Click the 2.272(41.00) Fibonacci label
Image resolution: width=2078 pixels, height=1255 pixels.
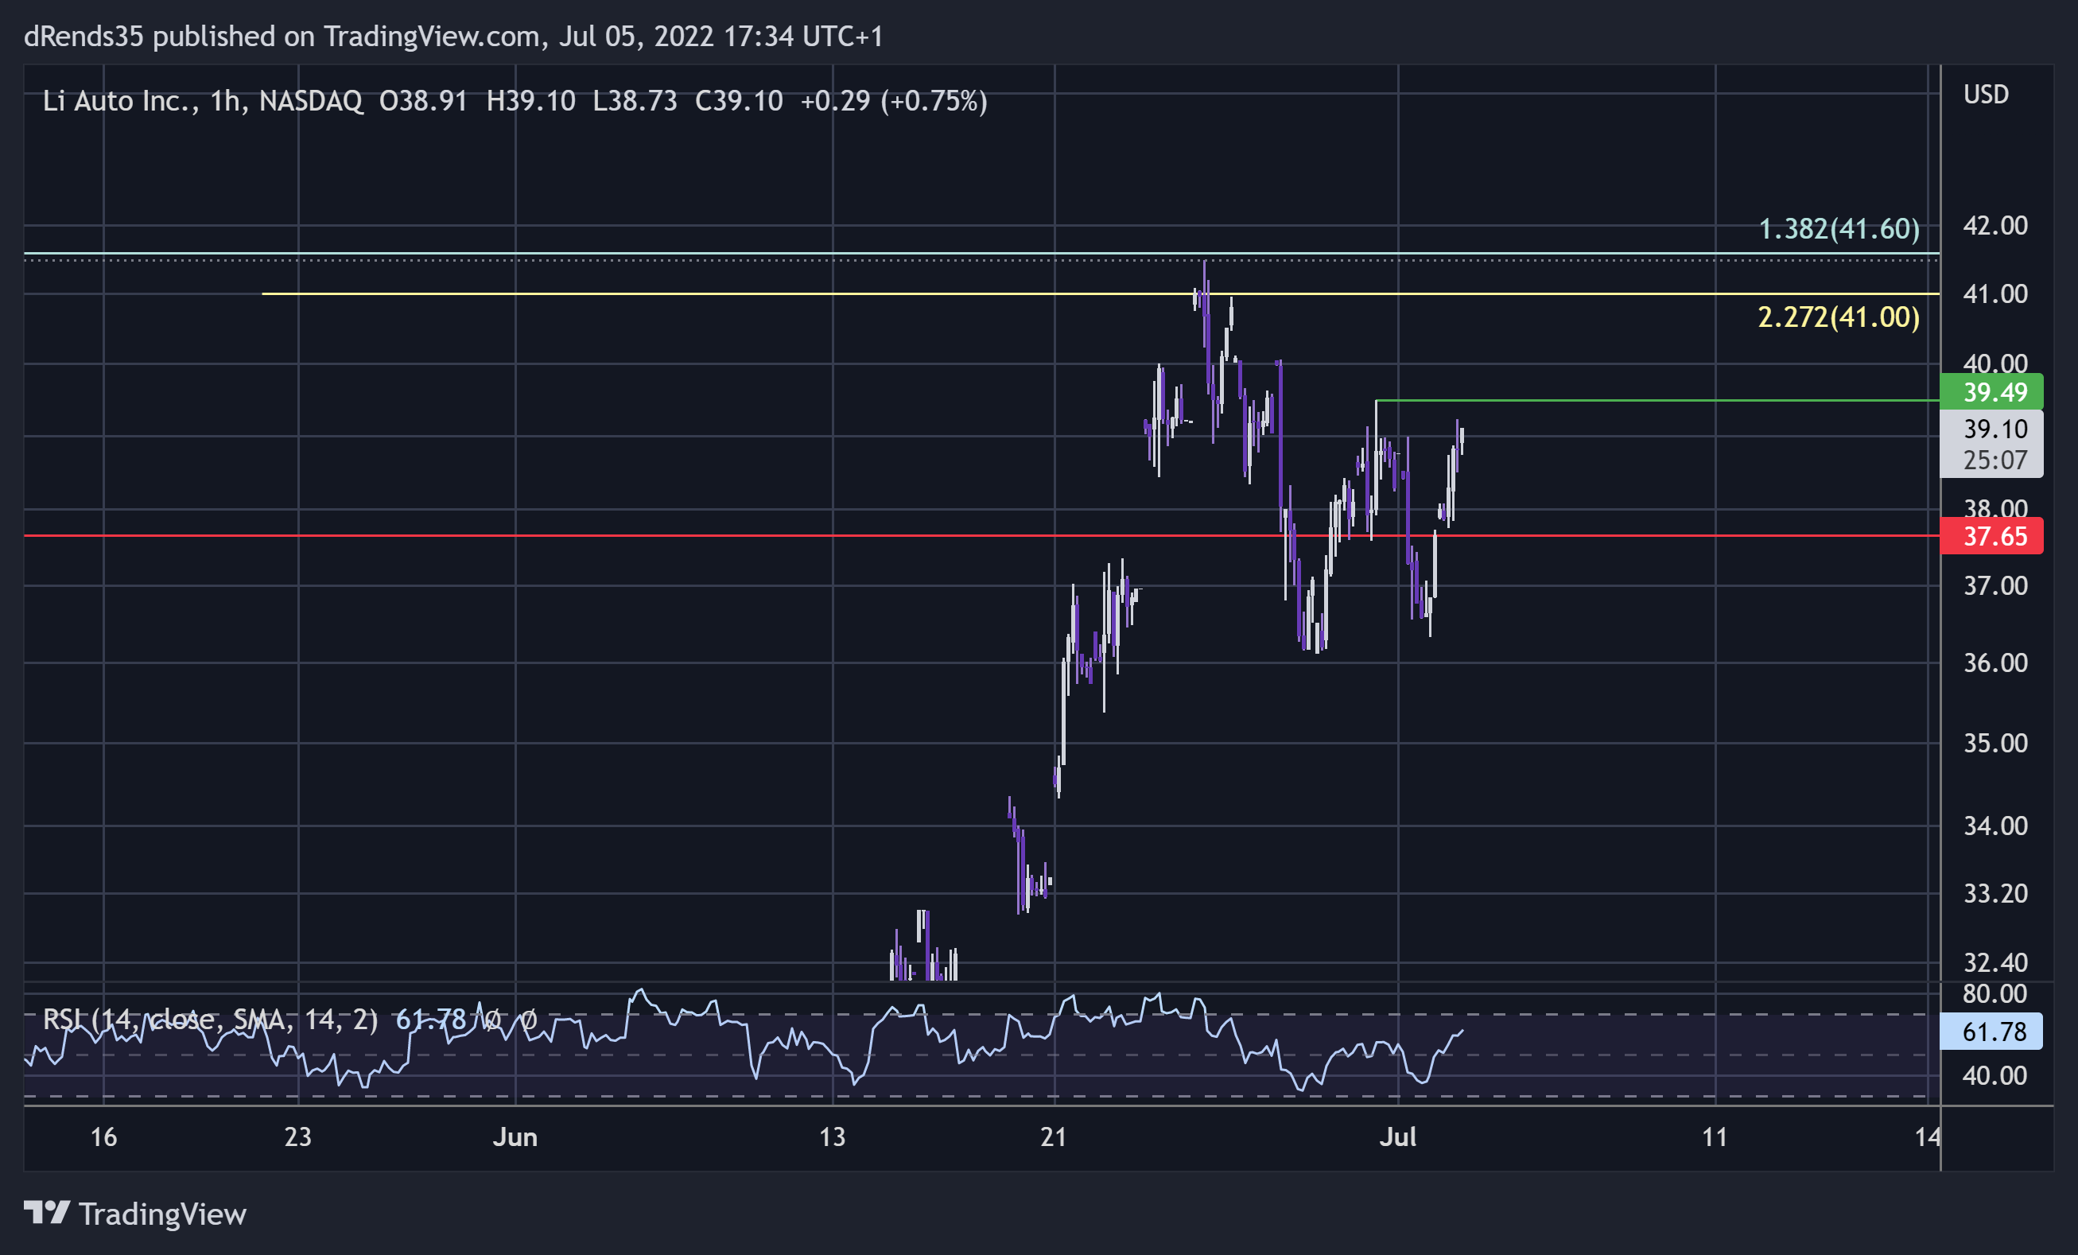1839,317
